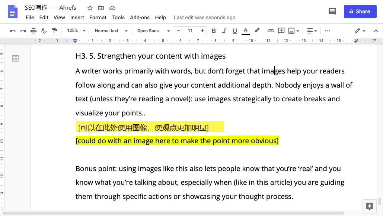The height and width of the screenshot is (216, 383).
Task: Open the comment history icon
Action: (x=332, y=12)
